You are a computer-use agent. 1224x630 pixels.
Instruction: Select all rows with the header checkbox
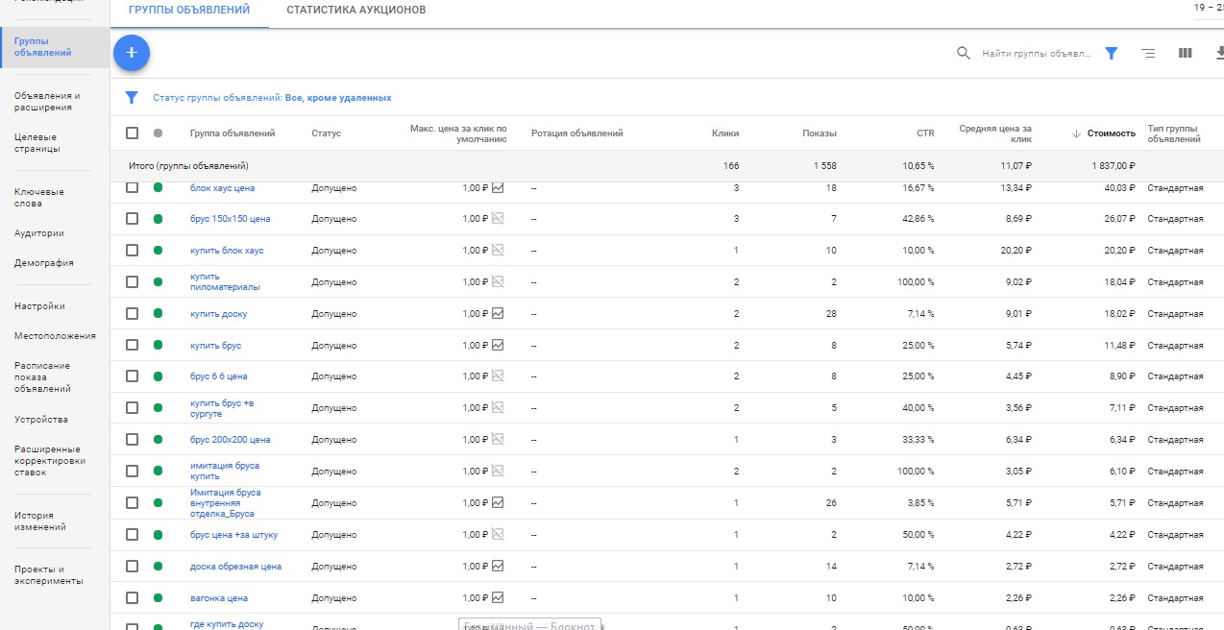pos(133,133)
